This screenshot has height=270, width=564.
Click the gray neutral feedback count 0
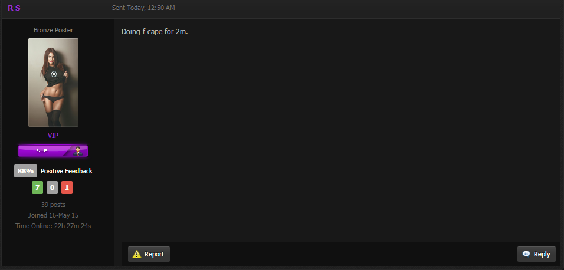pos(52,187)
